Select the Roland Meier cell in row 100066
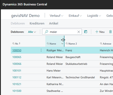The image size is (113, 95). pos(55,64)
